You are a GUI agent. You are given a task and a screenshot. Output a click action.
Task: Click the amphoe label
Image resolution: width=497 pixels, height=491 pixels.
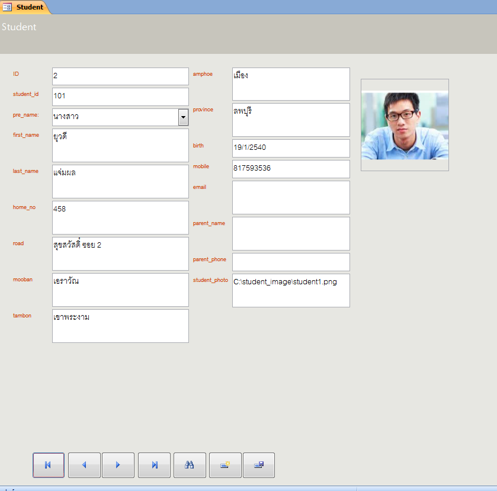coord(203,74)
